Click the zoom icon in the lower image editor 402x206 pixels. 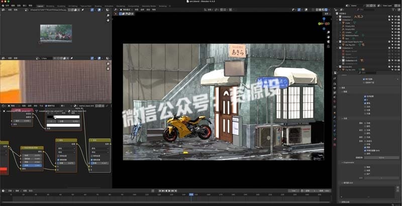tap(108, 64)
